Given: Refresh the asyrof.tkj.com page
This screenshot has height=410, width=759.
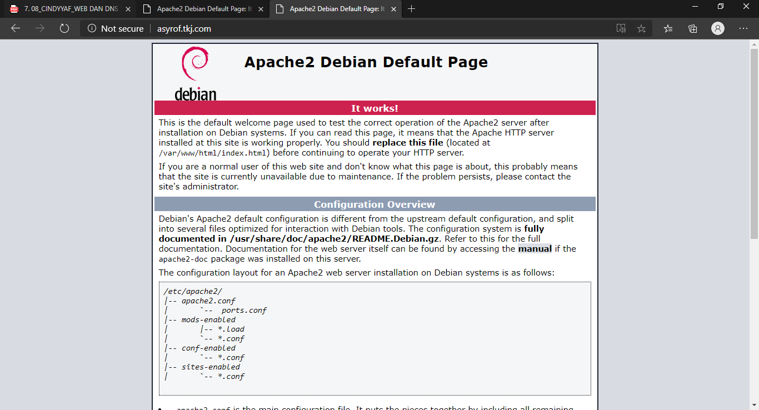Looking at the screenshot, I should click(64, 28).
